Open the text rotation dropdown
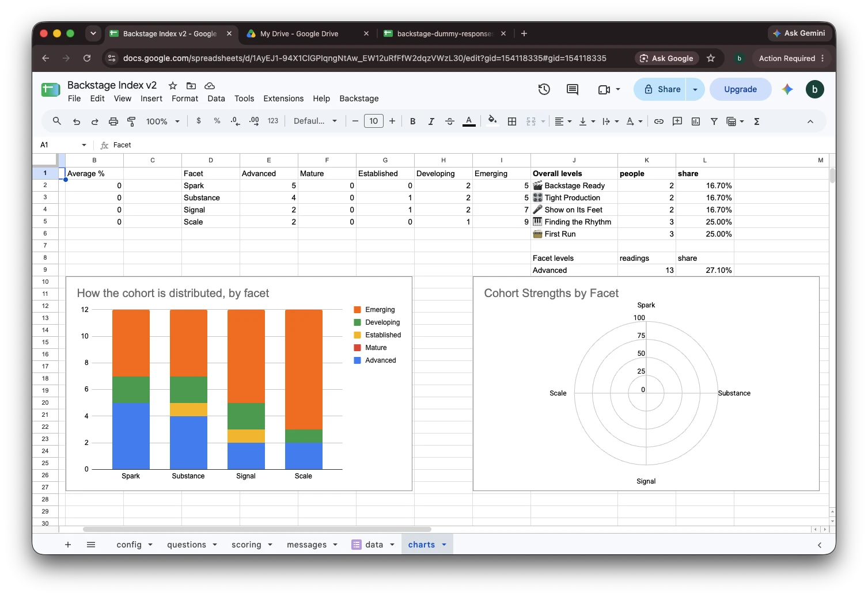 pyautogui.click(x=634, y=121)
